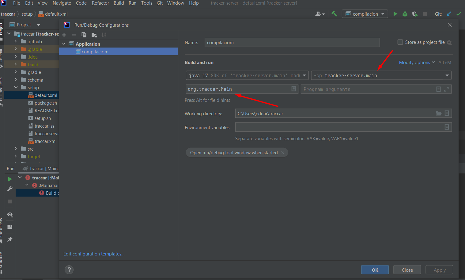Sort configurations alphabetically icon

coord(104,35)
